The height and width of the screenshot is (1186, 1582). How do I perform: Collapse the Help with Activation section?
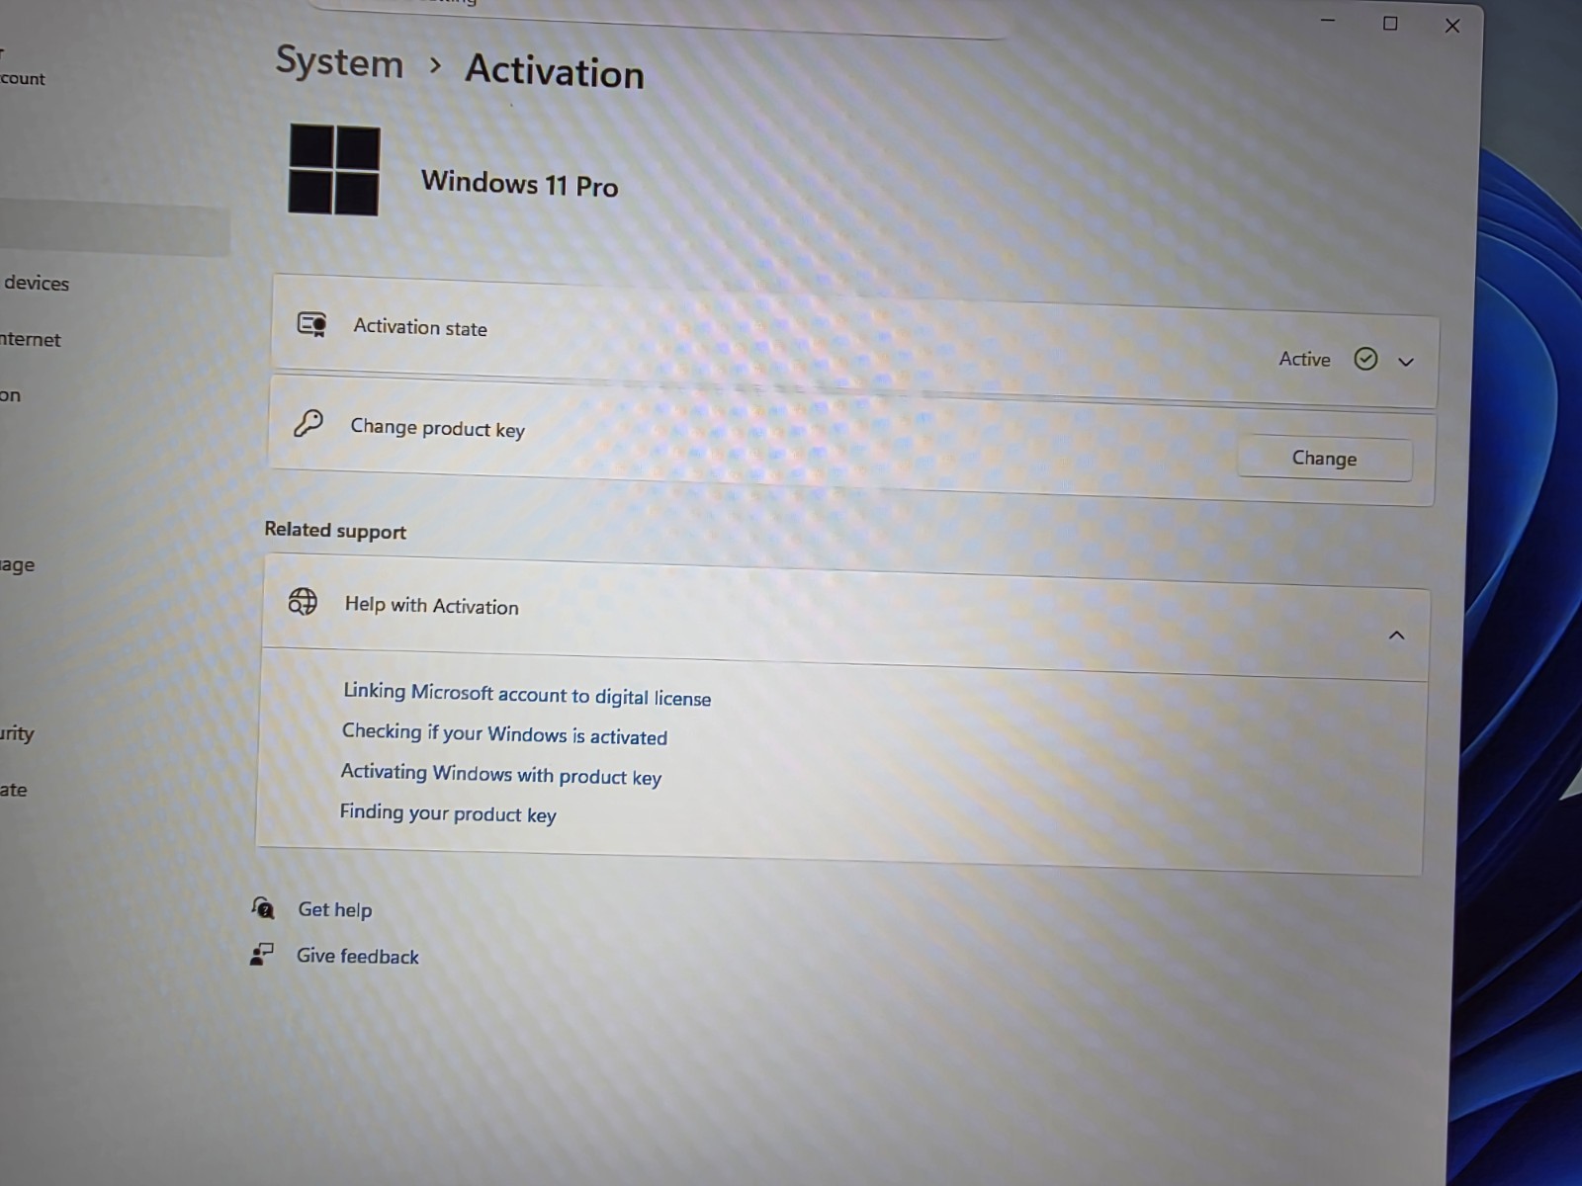(1396, 635)
